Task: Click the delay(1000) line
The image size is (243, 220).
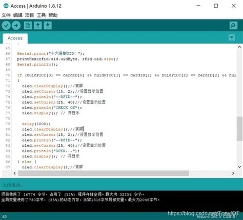Action: pos(36,124)
